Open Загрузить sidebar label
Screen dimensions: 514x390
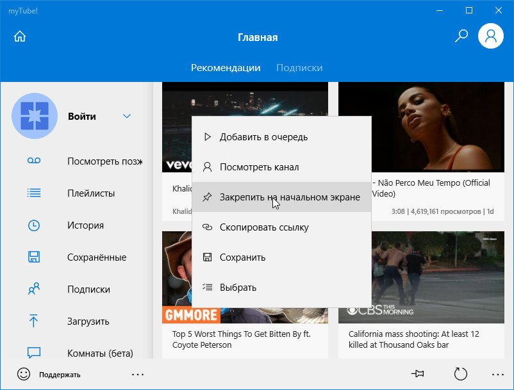[x=88, y=321]
